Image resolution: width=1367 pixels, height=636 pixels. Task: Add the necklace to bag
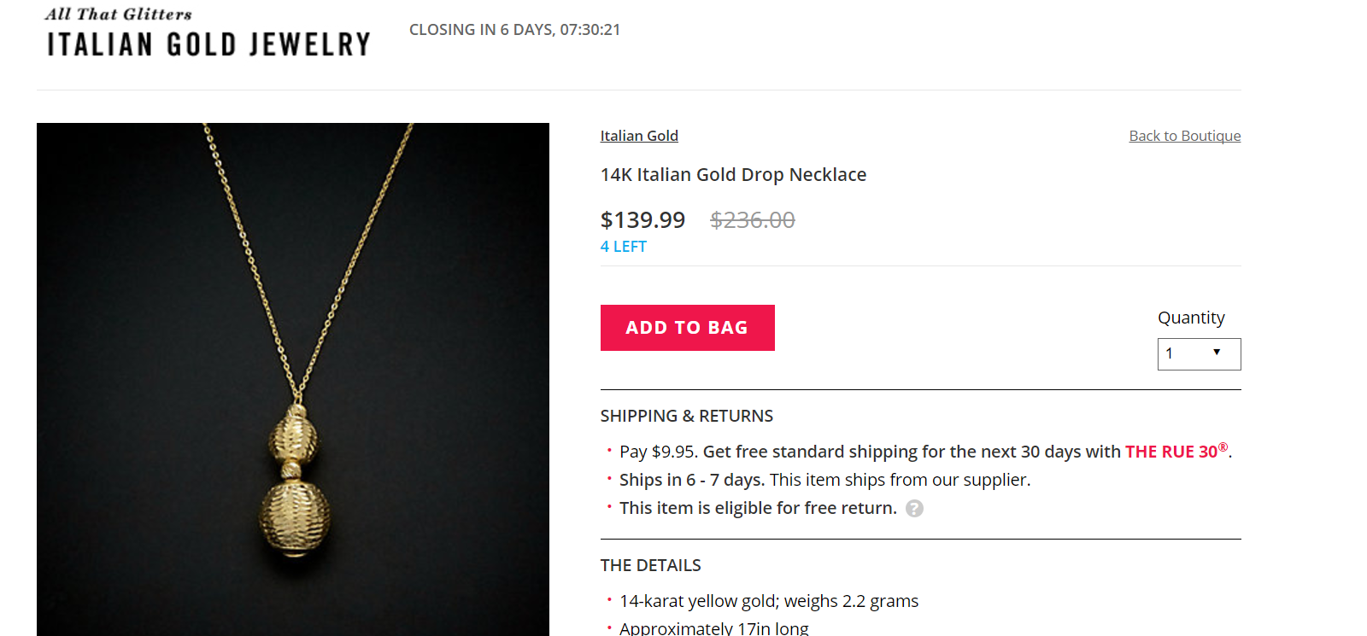tap(687, 328)
